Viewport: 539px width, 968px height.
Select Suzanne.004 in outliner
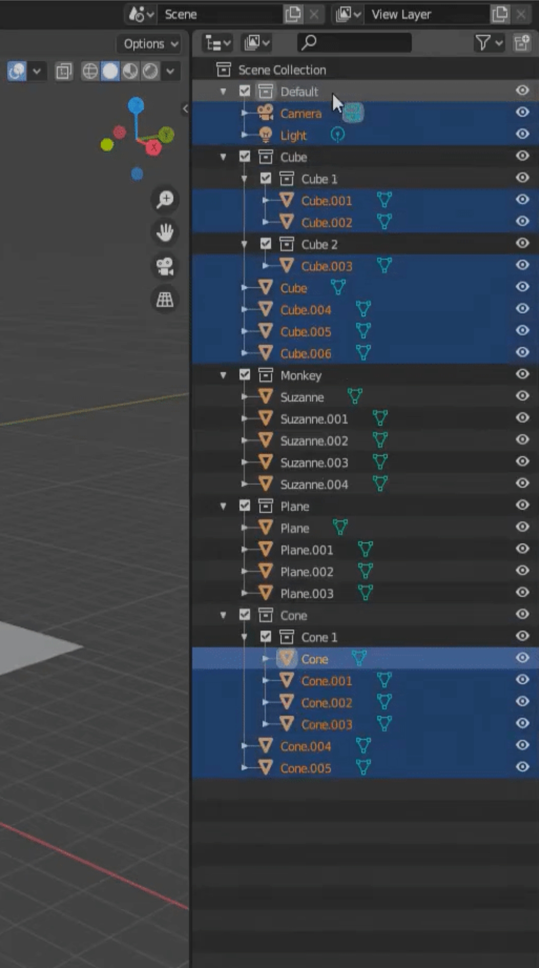click(x=314, y=485)
